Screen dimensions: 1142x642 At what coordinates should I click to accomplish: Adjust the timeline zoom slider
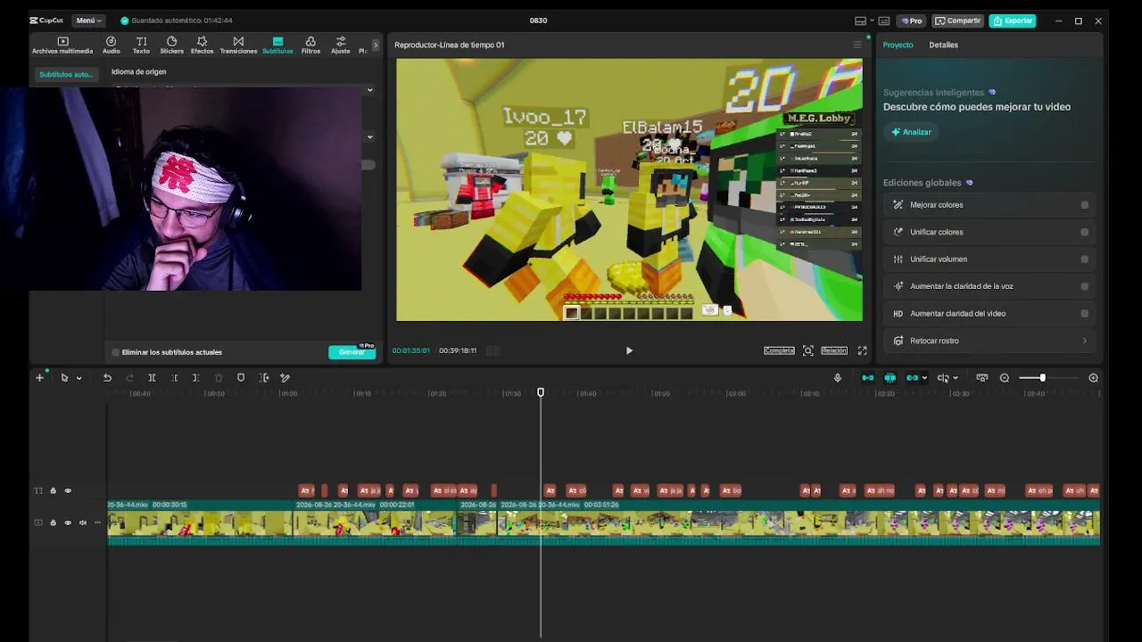pyautogui.click(x=1042, y=378)
